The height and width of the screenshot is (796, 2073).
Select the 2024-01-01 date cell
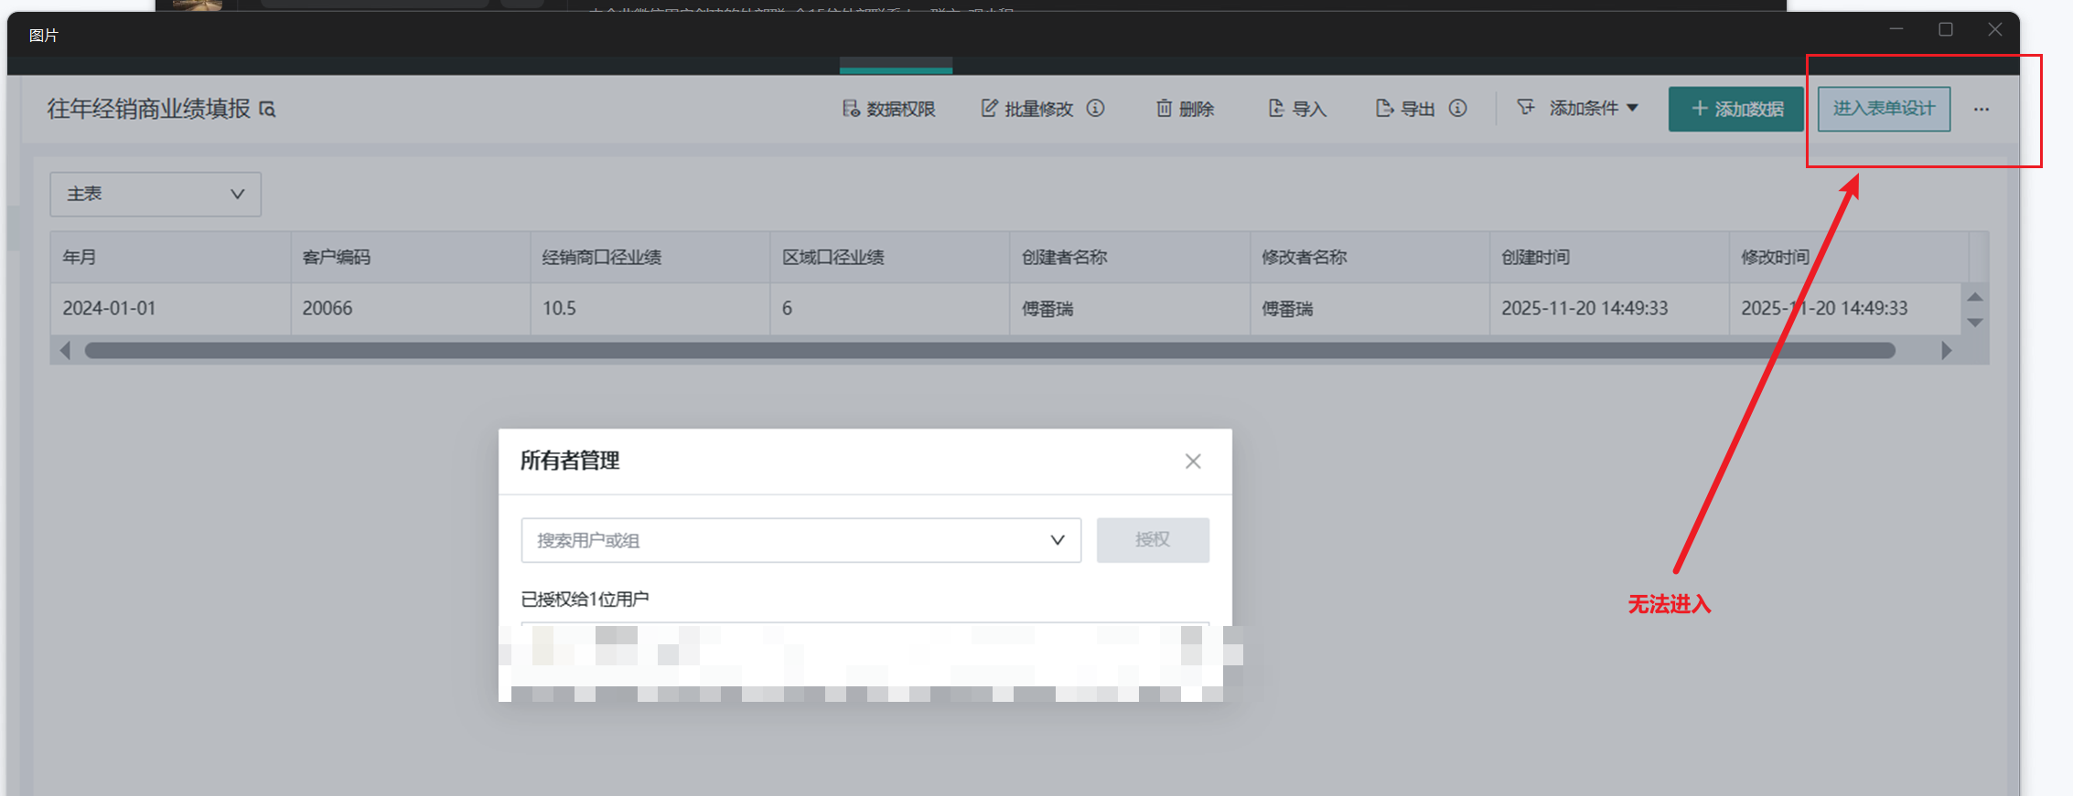171,309
